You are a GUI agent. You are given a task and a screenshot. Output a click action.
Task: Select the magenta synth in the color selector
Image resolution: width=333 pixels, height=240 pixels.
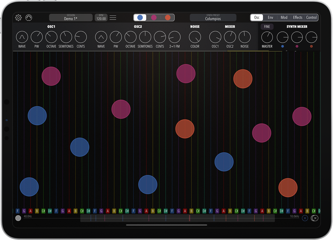coord(154,18)
